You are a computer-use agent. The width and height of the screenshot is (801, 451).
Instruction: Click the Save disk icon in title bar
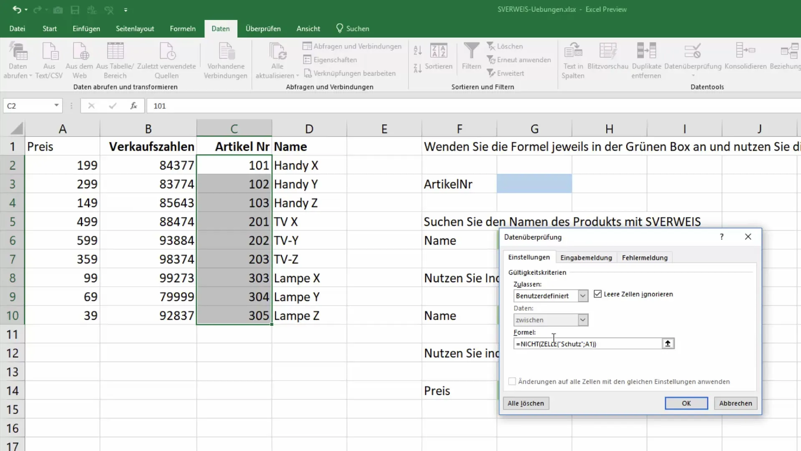pos(75,10)
